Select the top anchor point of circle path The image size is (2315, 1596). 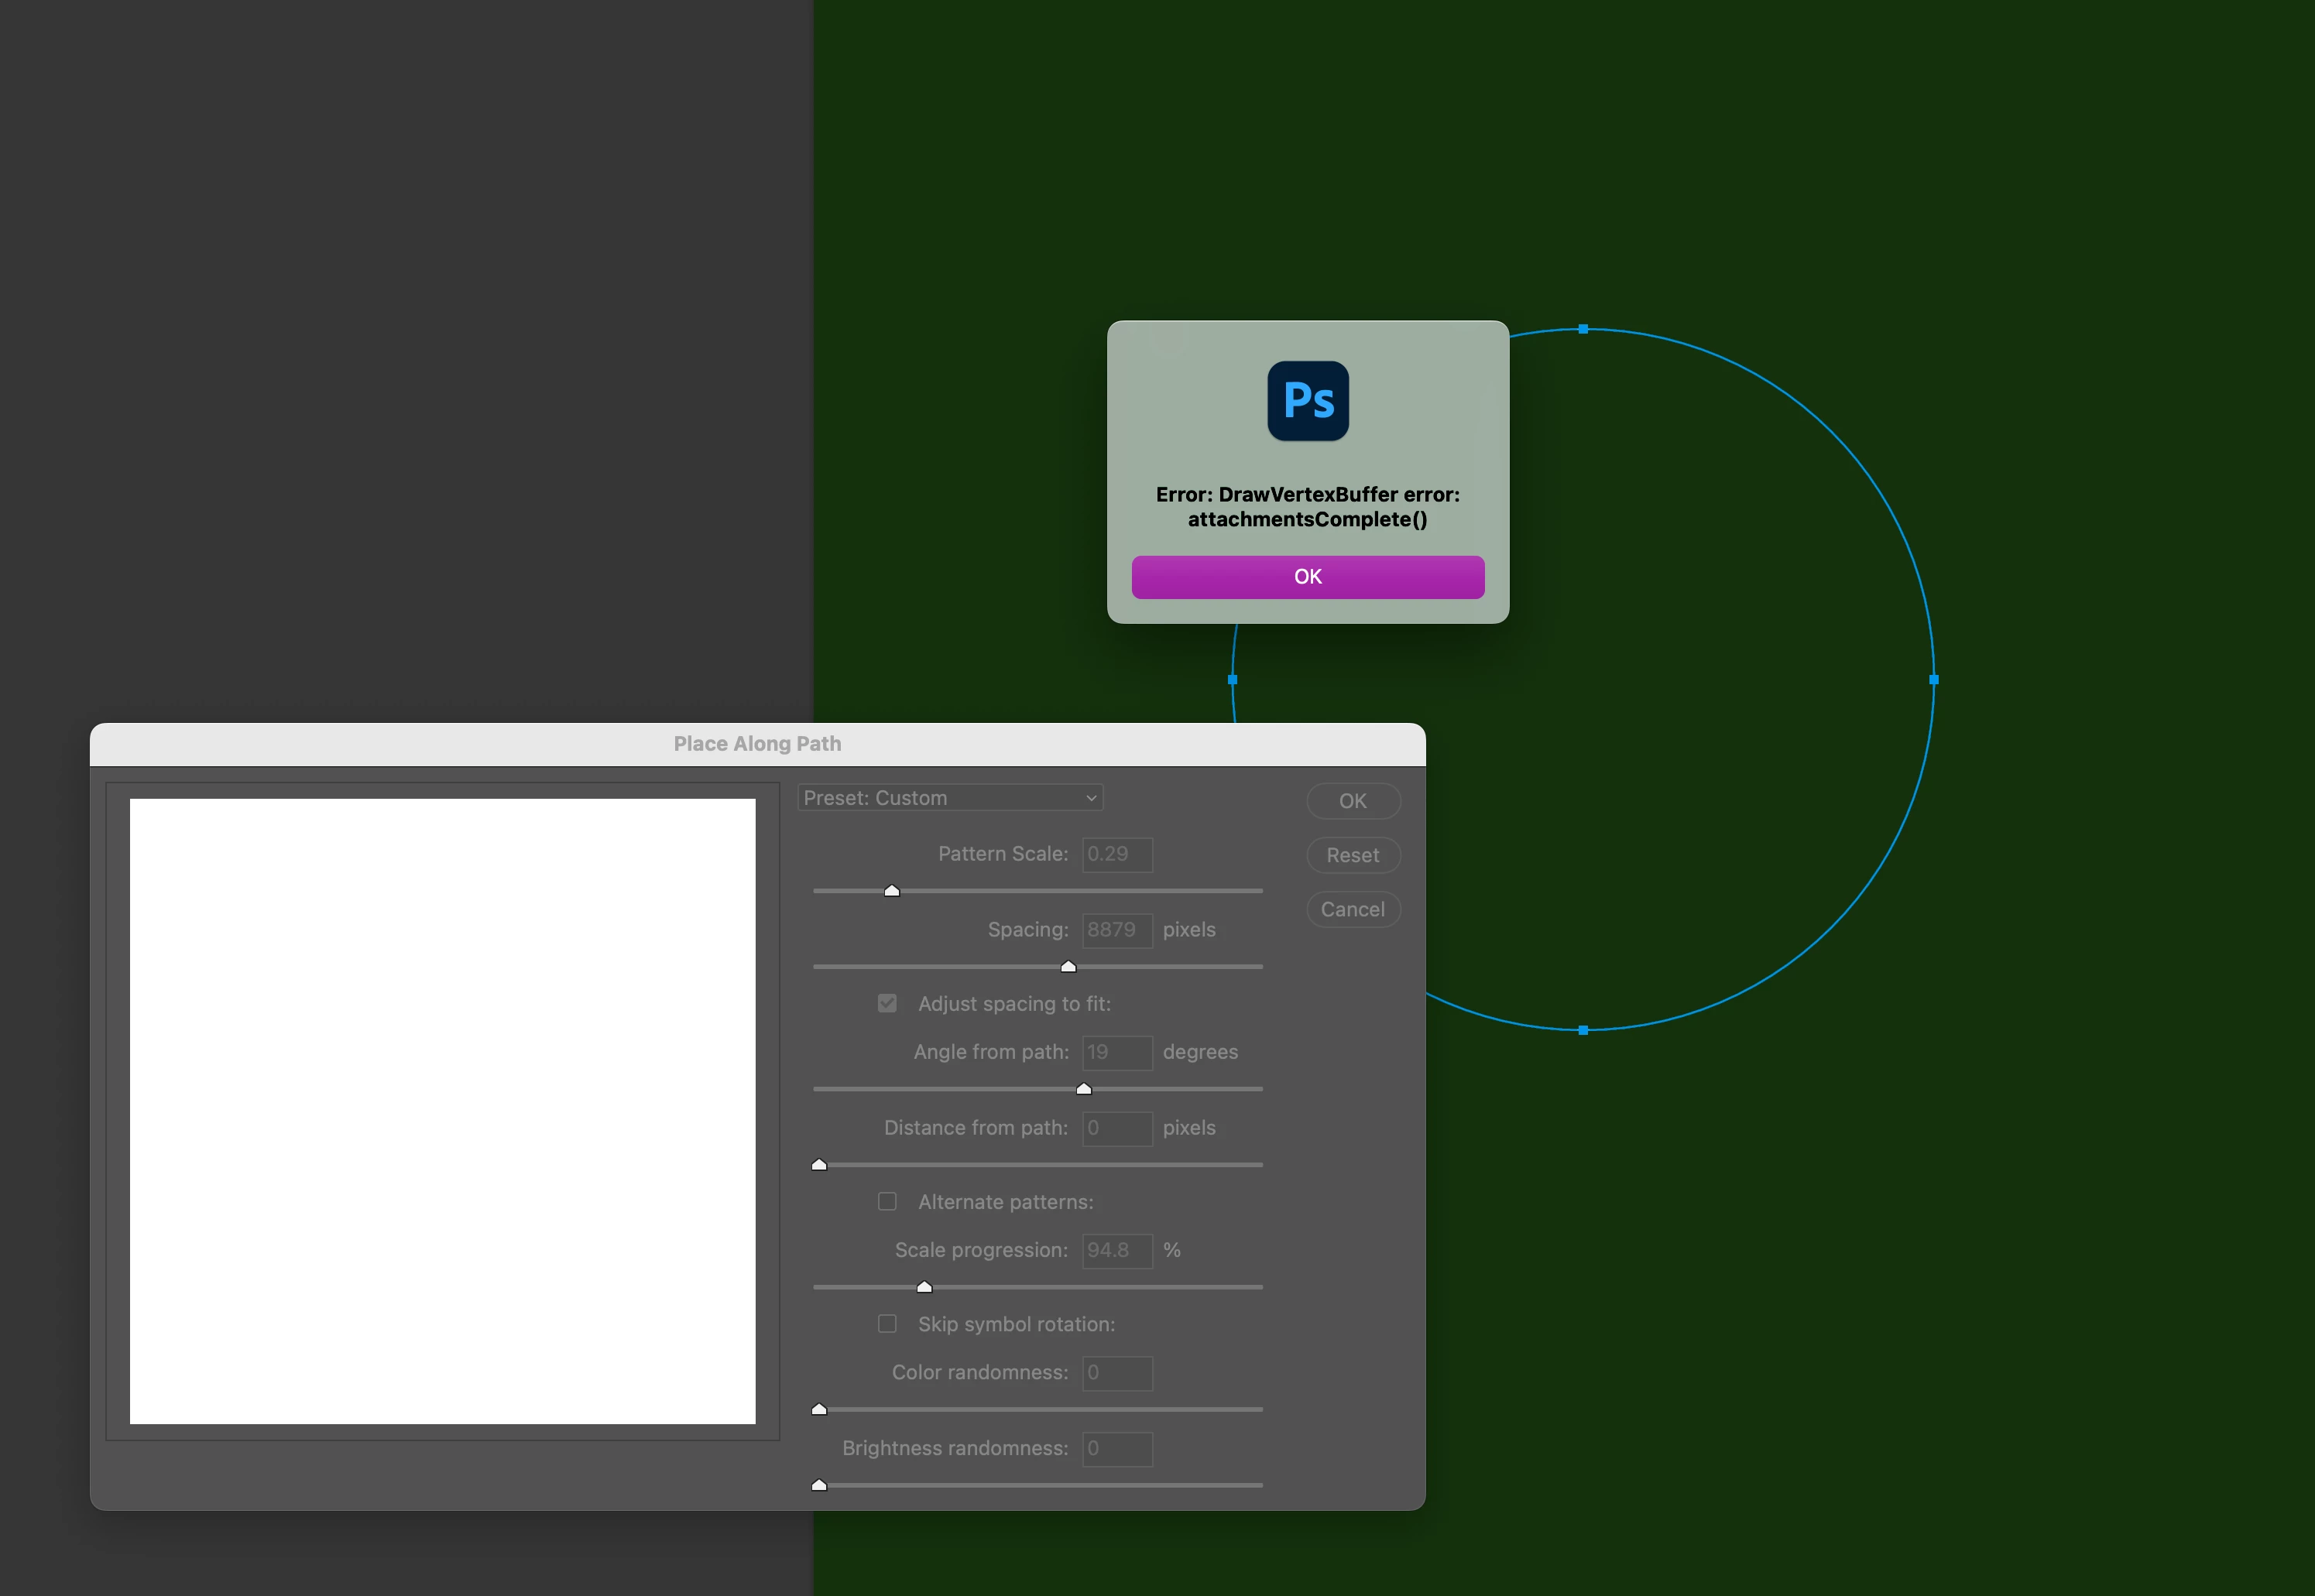pos(1583,329)
